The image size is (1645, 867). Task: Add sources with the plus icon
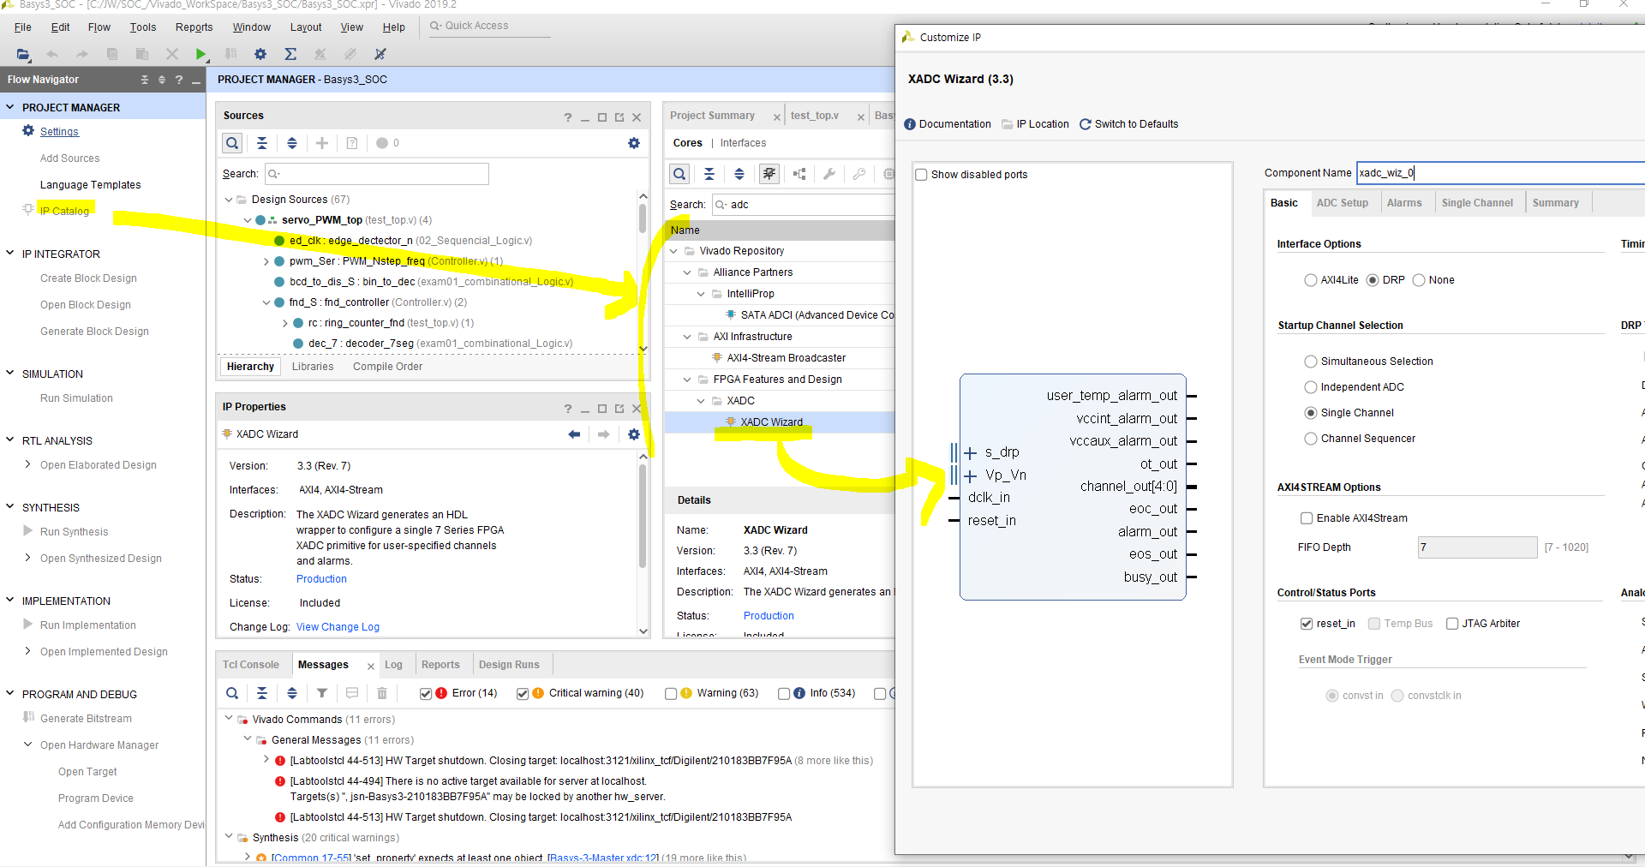(322, 143)
